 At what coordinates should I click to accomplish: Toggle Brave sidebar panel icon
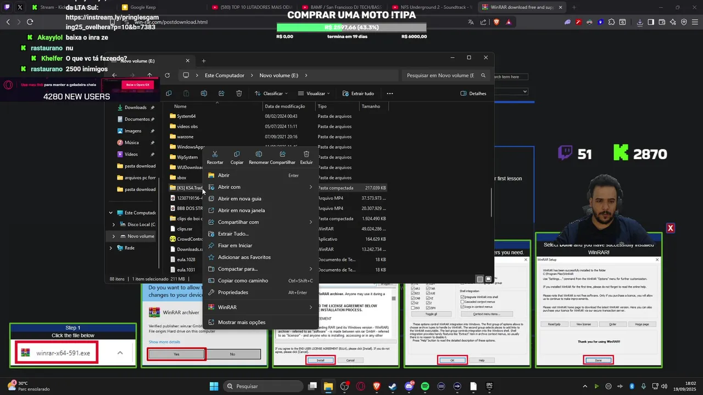click(x=651, y=22)
